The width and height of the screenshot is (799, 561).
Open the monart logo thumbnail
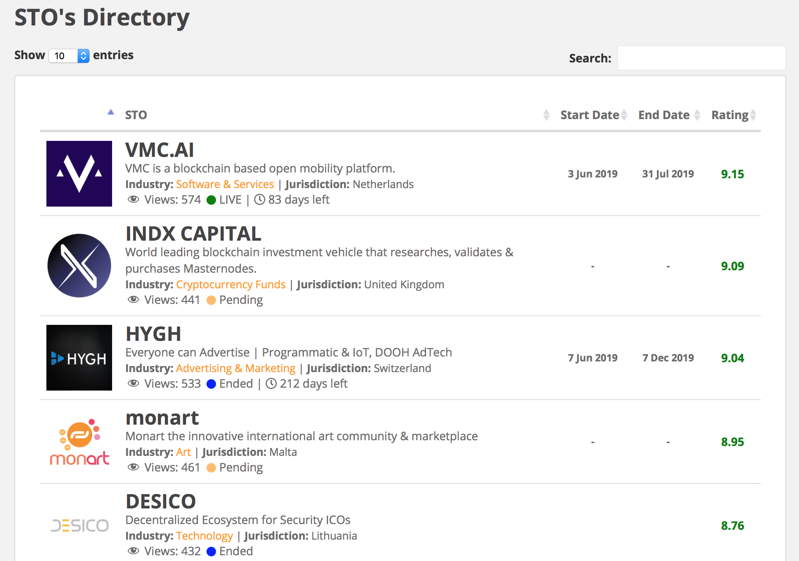tap(79, 442)
